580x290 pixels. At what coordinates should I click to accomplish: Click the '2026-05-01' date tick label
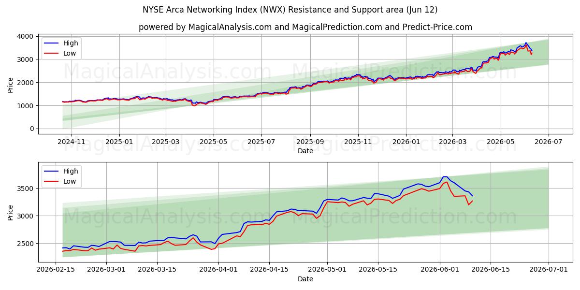click(x=327, y=270)
